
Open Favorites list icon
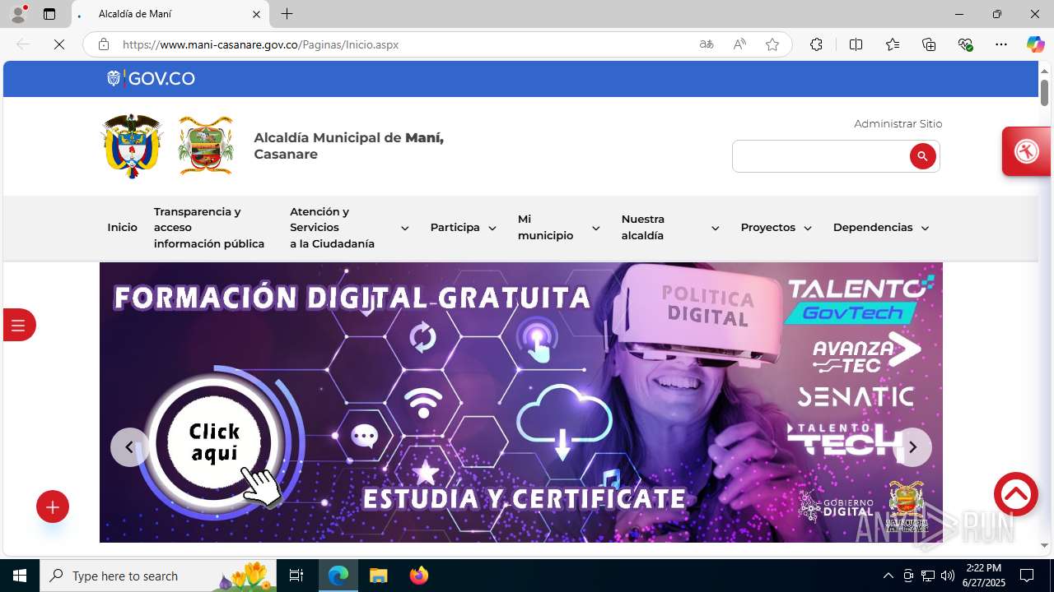click(893, 44)
